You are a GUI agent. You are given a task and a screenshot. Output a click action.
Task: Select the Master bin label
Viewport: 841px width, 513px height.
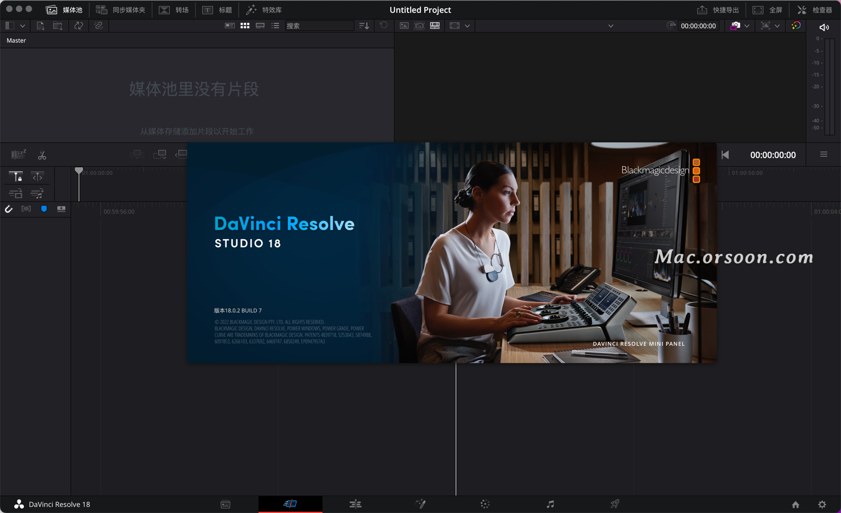pos(16,41)
